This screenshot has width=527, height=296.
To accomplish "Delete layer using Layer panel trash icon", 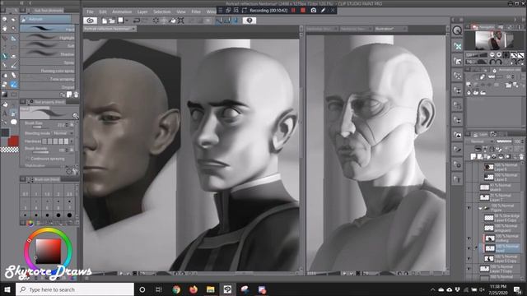I will [521, 157].
